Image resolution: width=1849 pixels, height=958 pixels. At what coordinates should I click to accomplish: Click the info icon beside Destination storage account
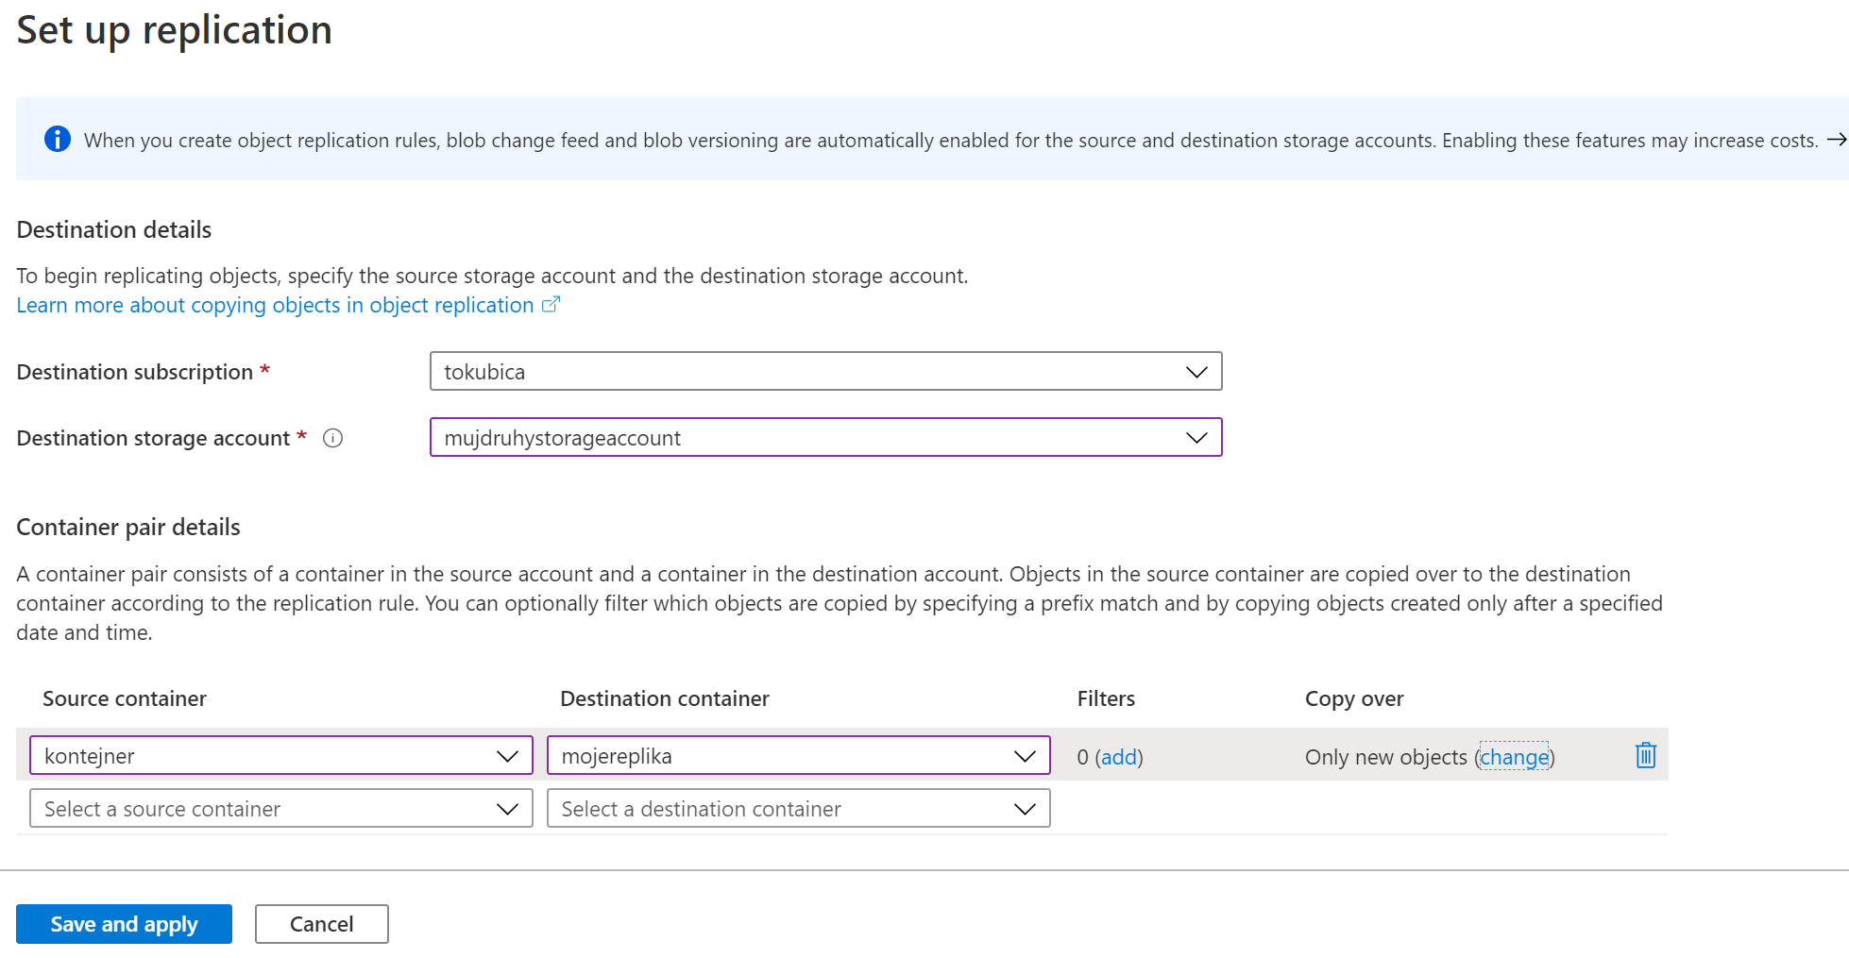[x=332, y=438]
